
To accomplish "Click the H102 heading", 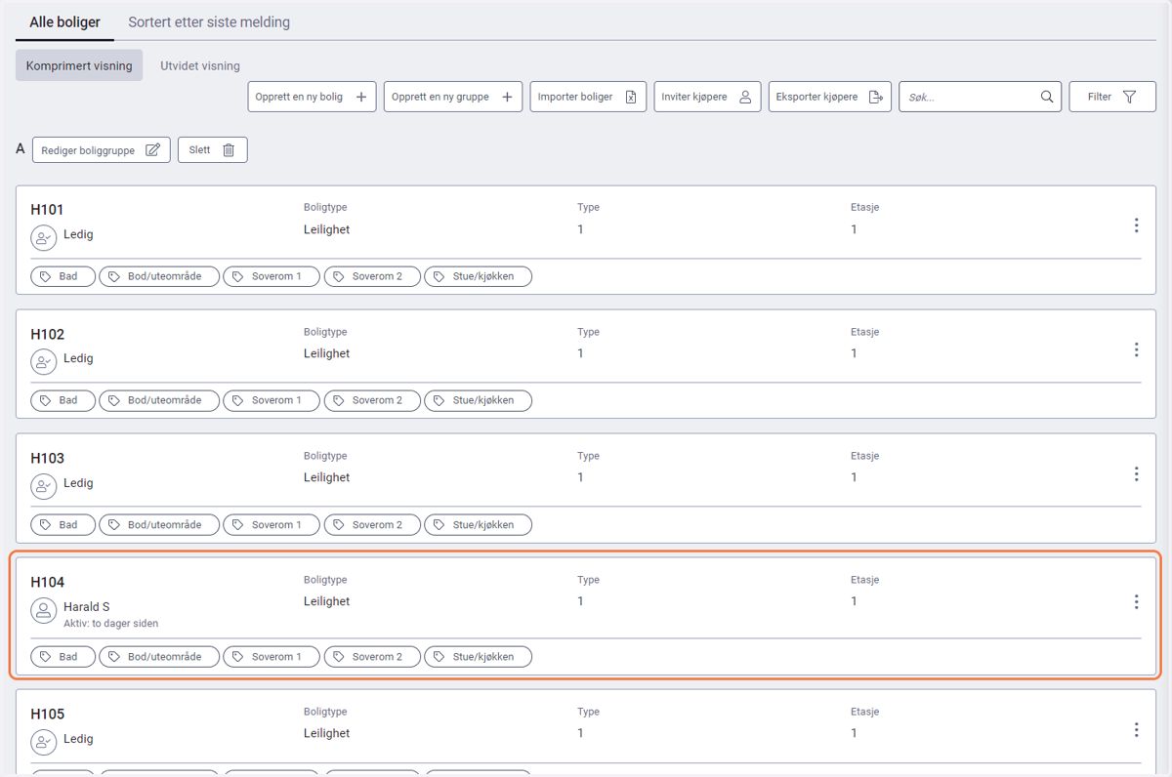I will 47,334.
